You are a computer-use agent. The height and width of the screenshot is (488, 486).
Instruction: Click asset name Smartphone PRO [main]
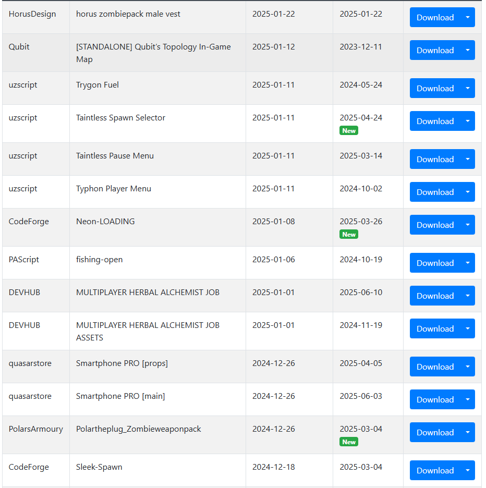tap(120, 396)
